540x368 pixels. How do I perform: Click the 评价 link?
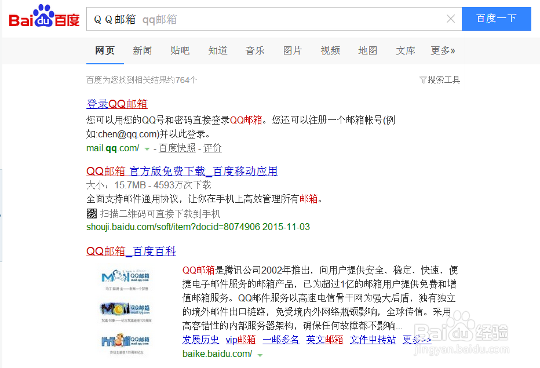pyautogui.click(x=212, y=148)
